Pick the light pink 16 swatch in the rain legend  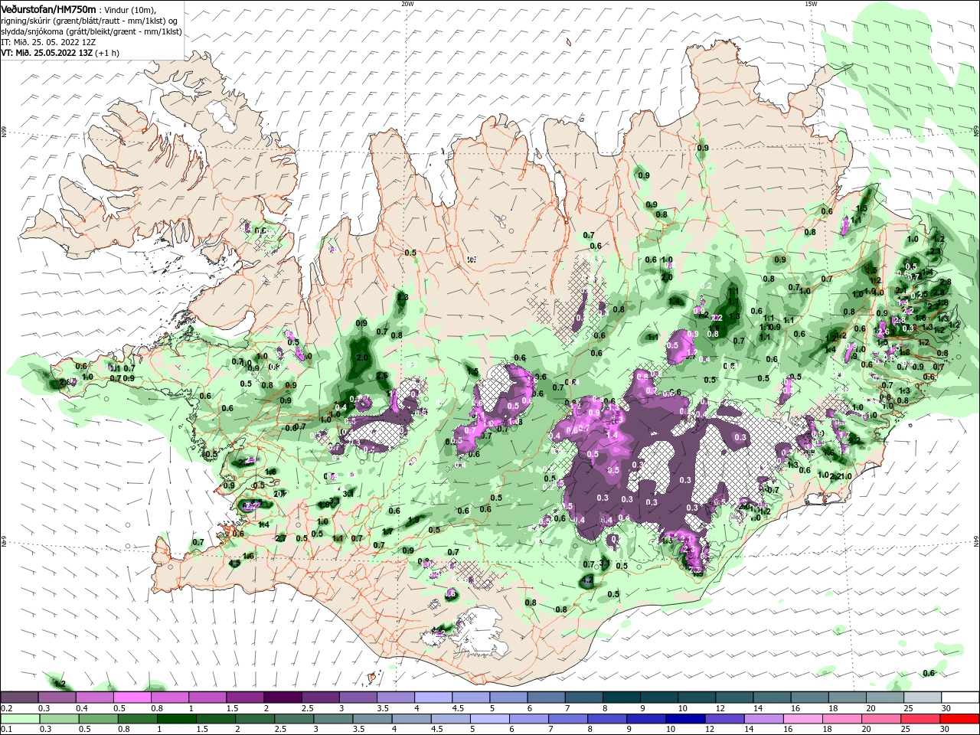pos(803,719)
